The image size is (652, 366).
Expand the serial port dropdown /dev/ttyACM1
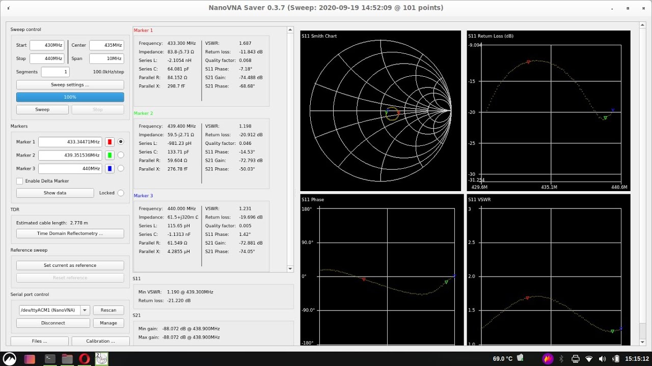coord(85,310)
